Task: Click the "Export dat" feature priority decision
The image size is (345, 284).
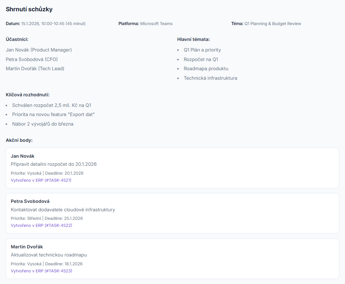Action: (x=53, y=115)
